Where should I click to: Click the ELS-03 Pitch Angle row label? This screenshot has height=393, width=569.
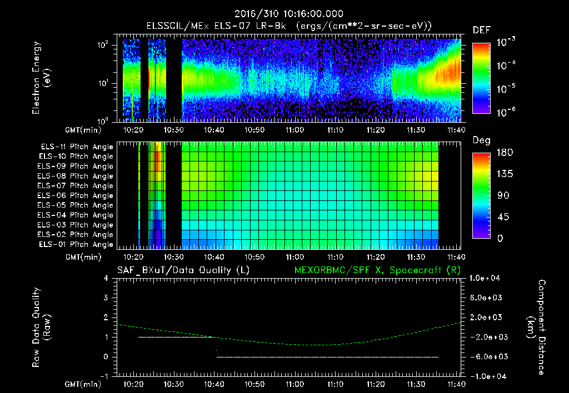click(76, 225)
